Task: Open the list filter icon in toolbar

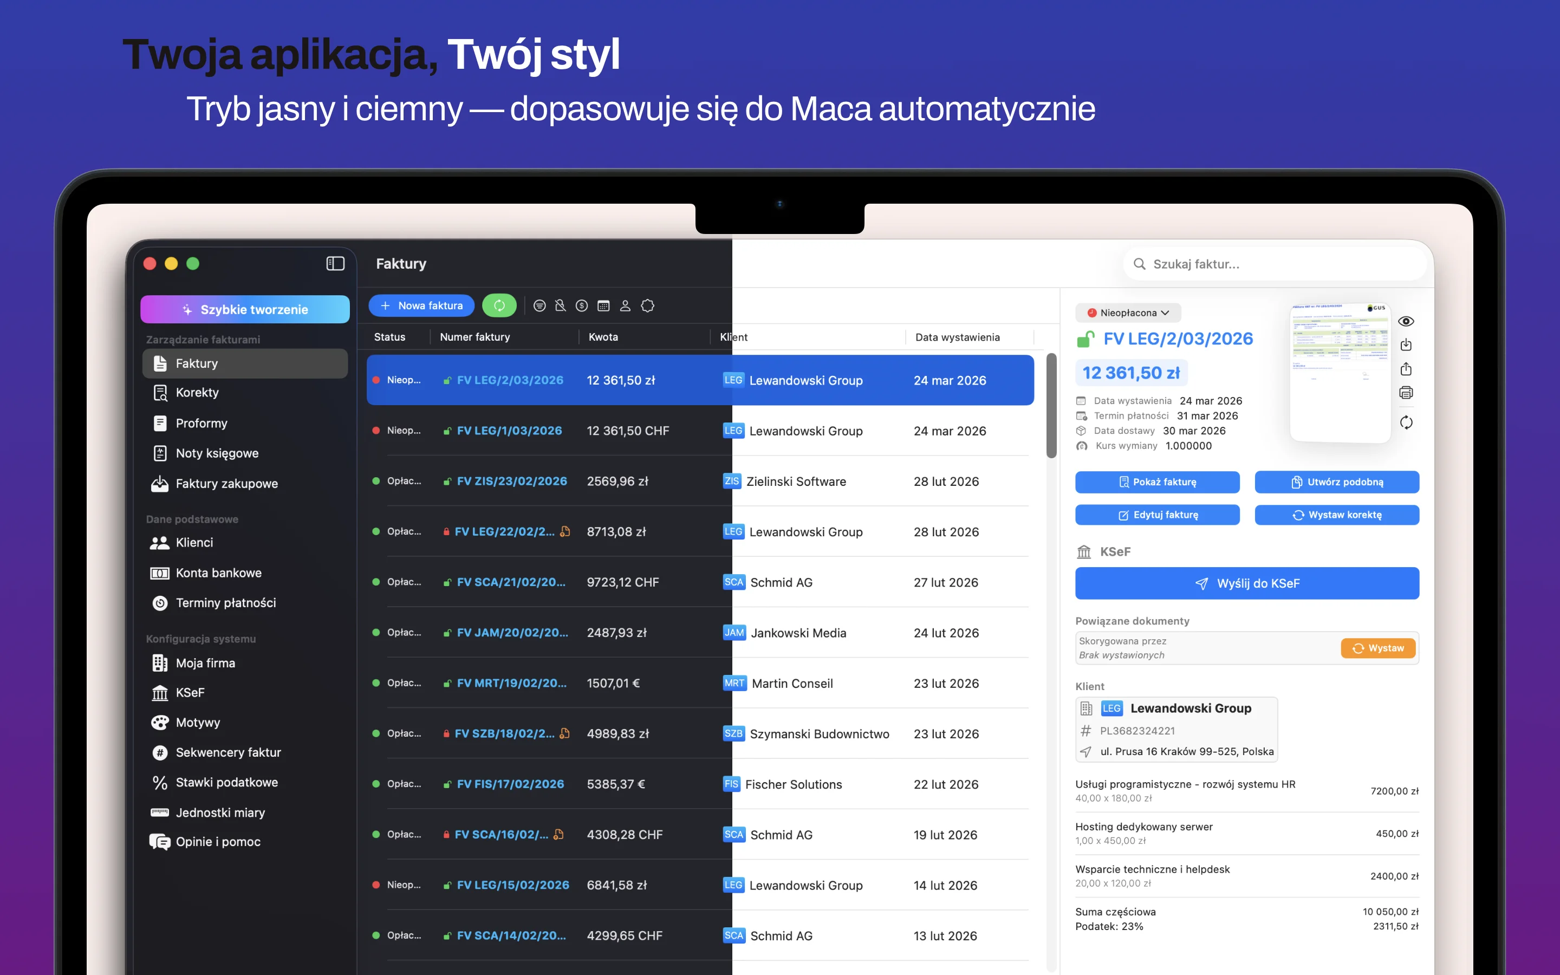Action: (539, 305)
